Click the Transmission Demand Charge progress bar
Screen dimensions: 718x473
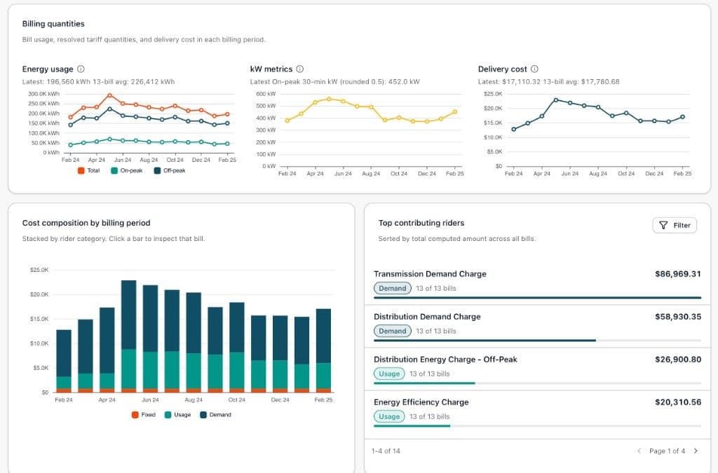pyautogui.click(x=537, y=298)
